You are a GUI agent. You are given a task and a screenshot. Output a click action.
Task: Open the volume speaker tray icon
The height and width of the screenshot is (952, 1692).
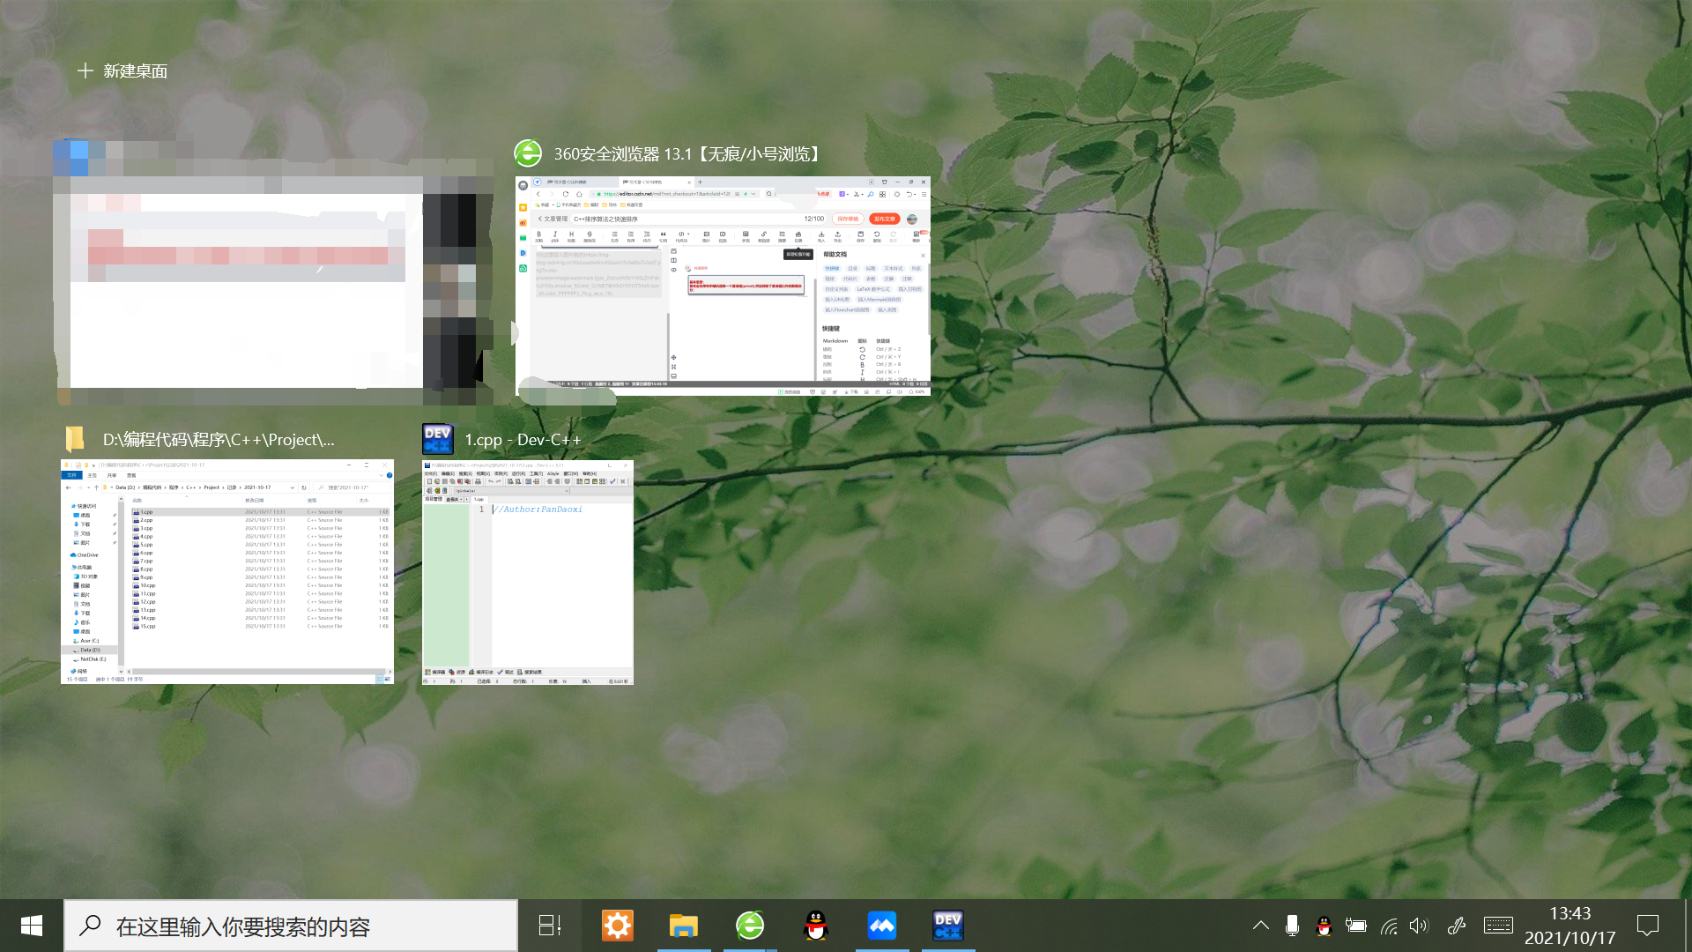tap(1419, 926)
